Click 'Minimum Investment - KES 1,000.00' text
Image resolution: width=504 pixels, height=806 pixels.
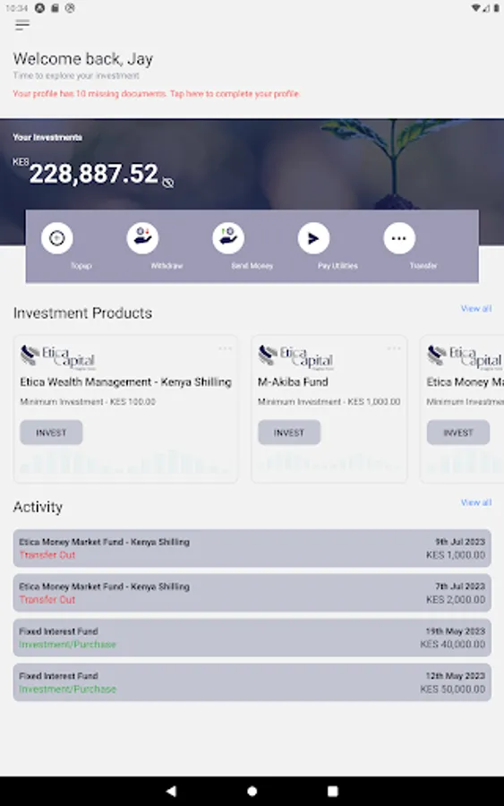(x=329, y=401)
